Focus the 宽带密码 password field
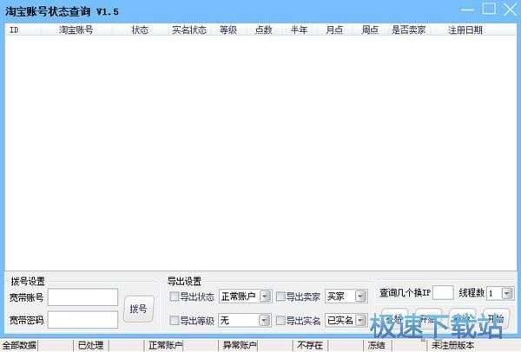The height and width of the screenshot is (352, 521). point(82,320)
